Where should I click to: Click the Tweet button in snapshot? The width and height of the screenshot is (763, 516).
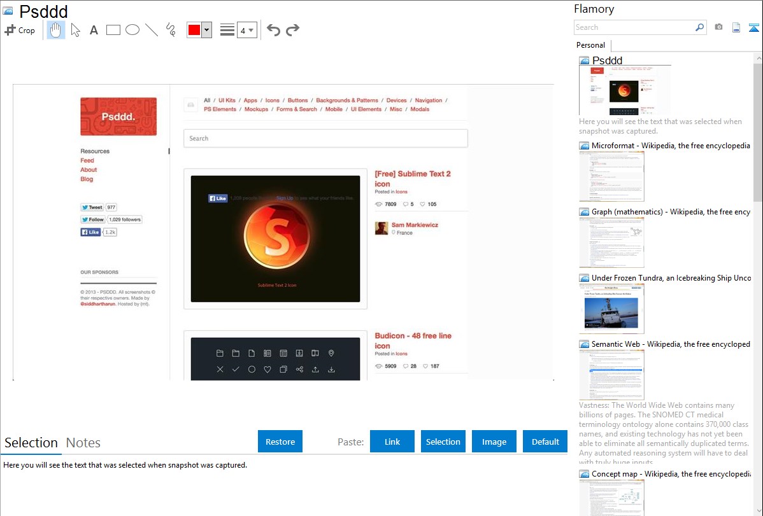(x=92, y=207)
